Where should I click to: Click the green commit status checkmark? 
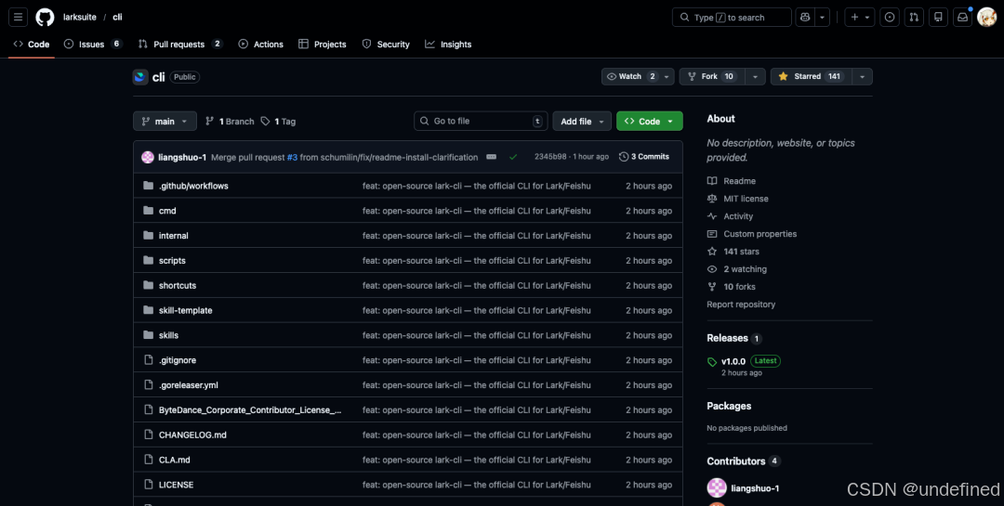(x=513, y=157)
